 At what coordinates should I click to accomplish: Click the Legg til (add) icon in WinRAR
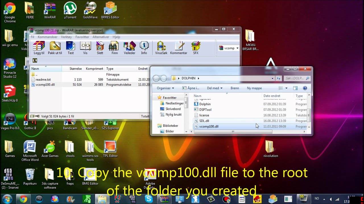pyautogui.click(x=39, y=48)
